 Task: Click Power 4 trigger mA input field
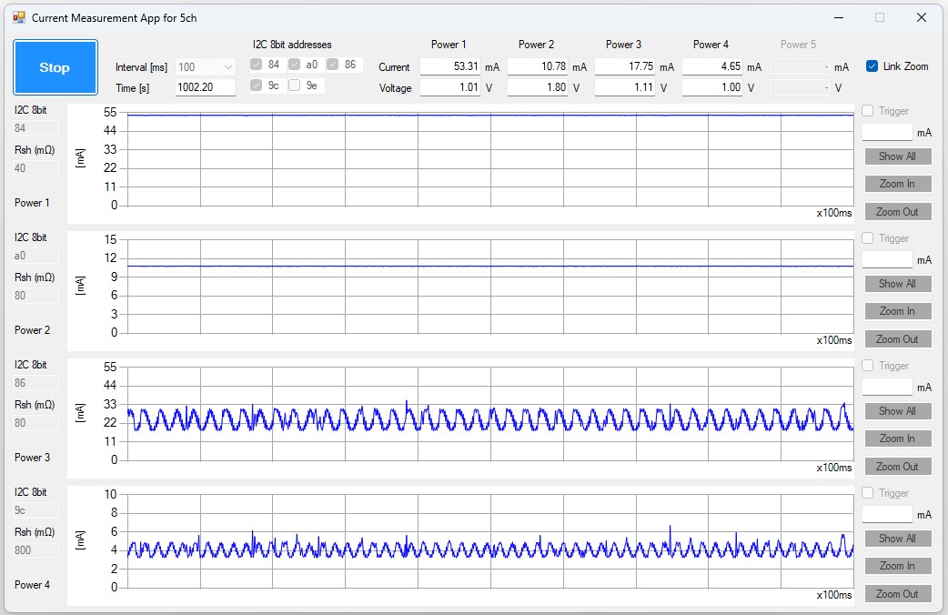[x=887, y=515]
